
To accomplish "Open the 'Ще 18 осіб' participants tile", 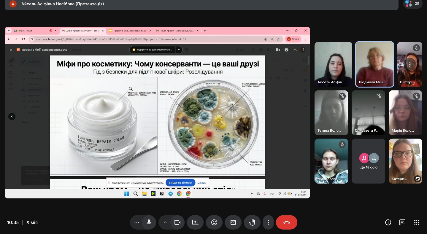I will click(368, 161).
